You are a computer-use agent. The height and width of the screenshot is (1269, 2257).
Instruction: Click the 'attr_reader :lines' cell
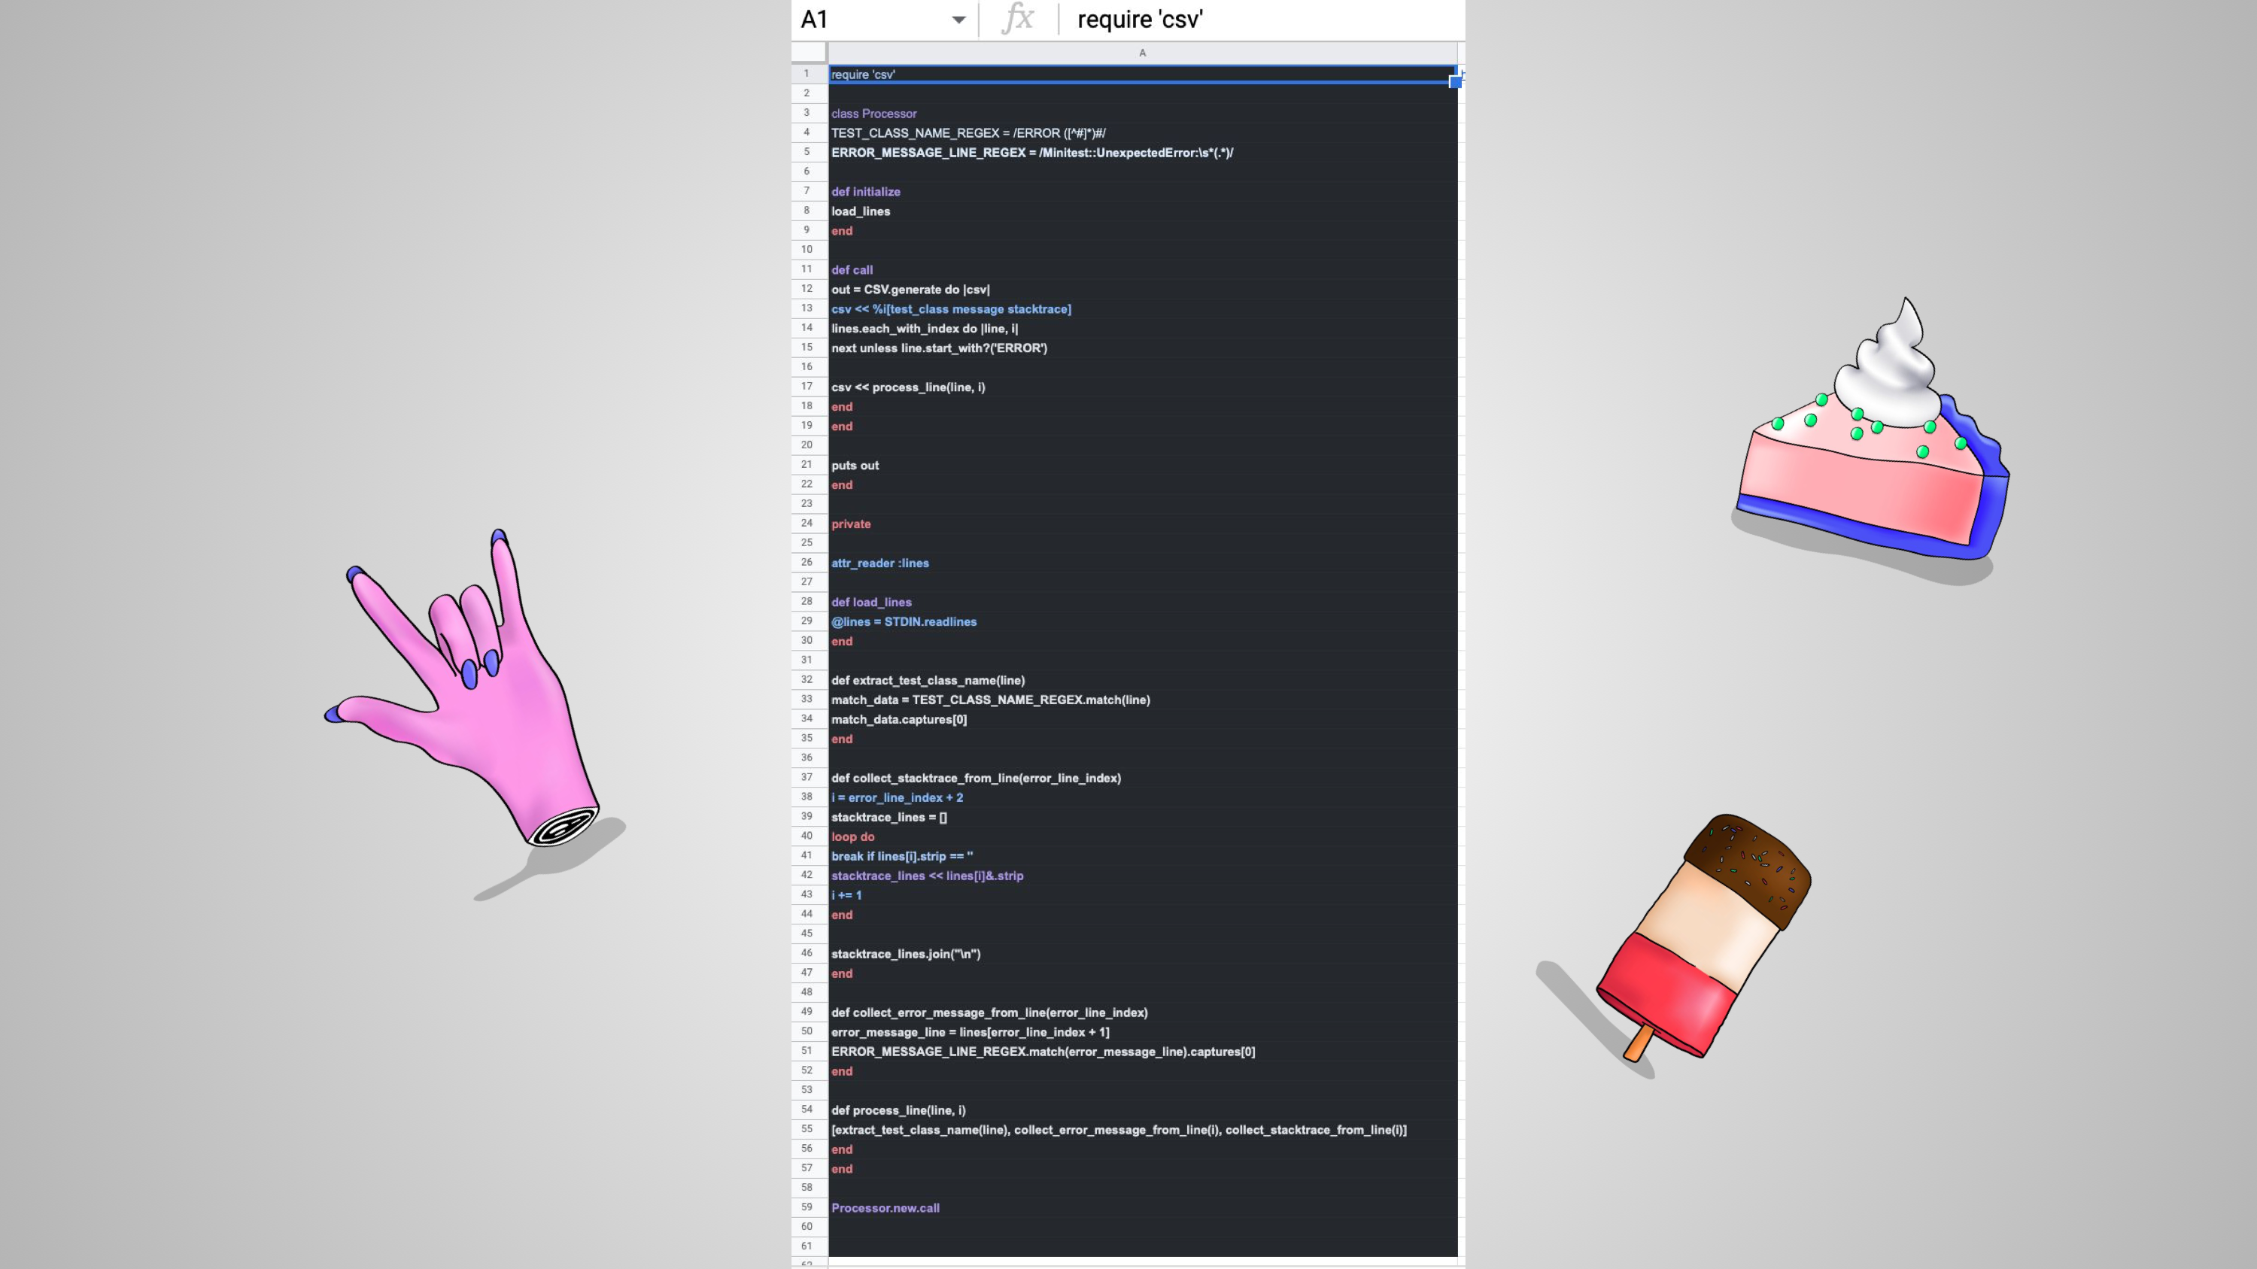(1143, 562)
